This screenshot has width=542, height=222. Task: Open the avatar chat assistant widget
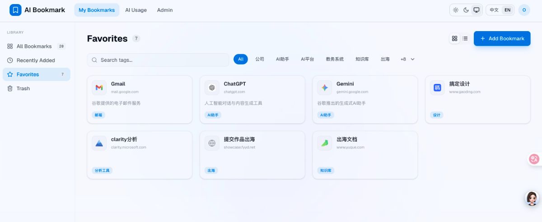tap(532, 198)
